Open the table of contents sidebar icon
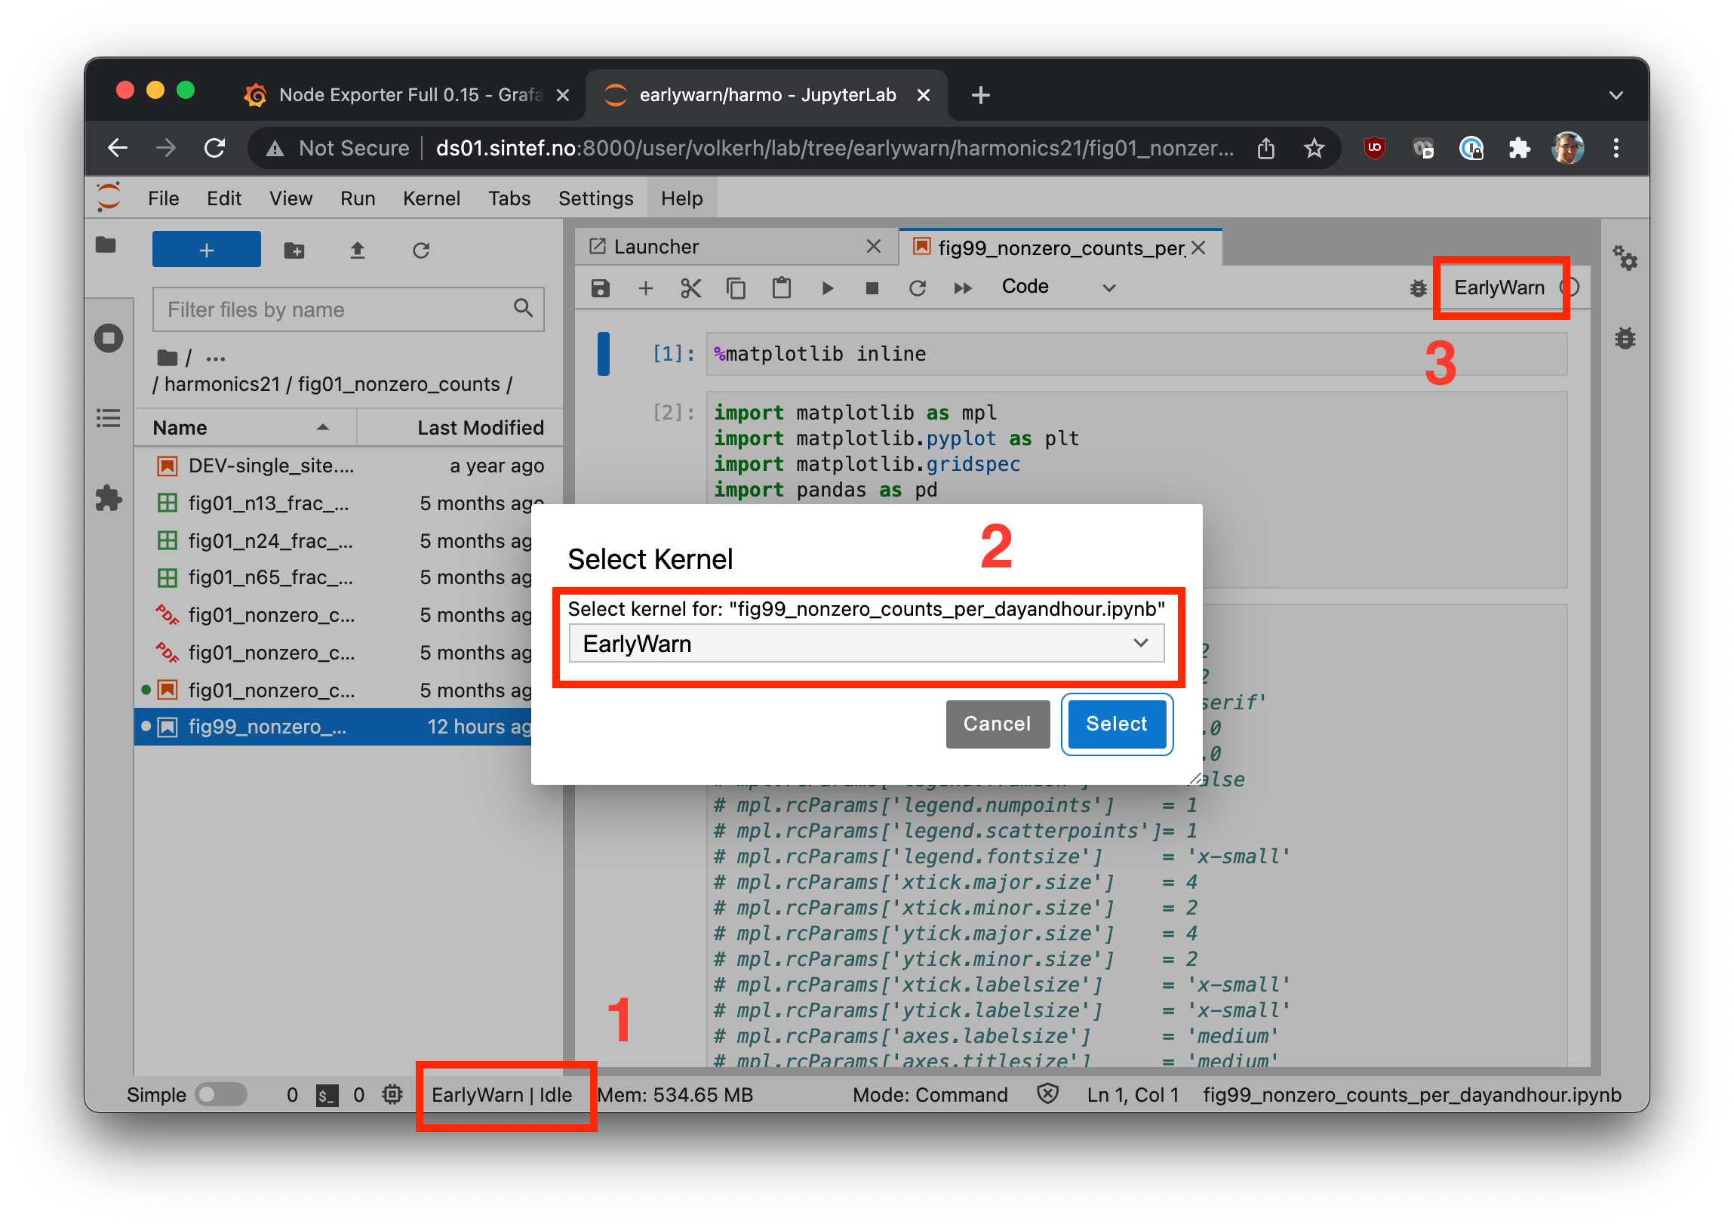This screenshot has width=1734, height=1224. (109, 418)
